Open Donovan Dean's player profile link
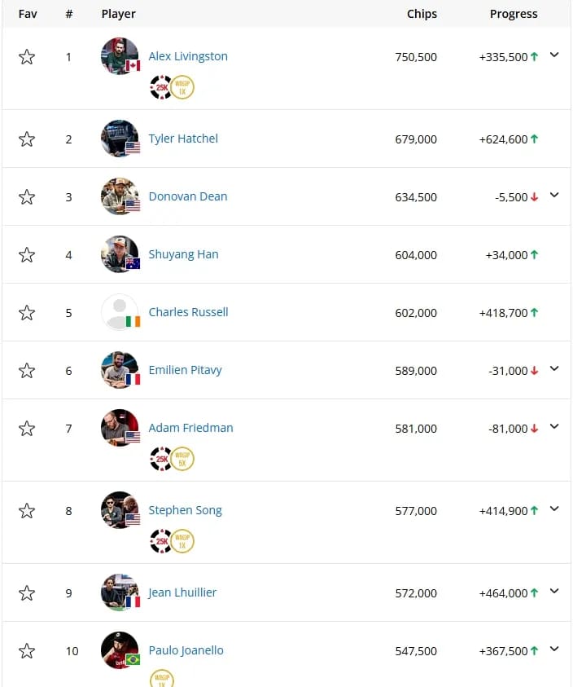573x687 pixels. (x=188, y=196)
